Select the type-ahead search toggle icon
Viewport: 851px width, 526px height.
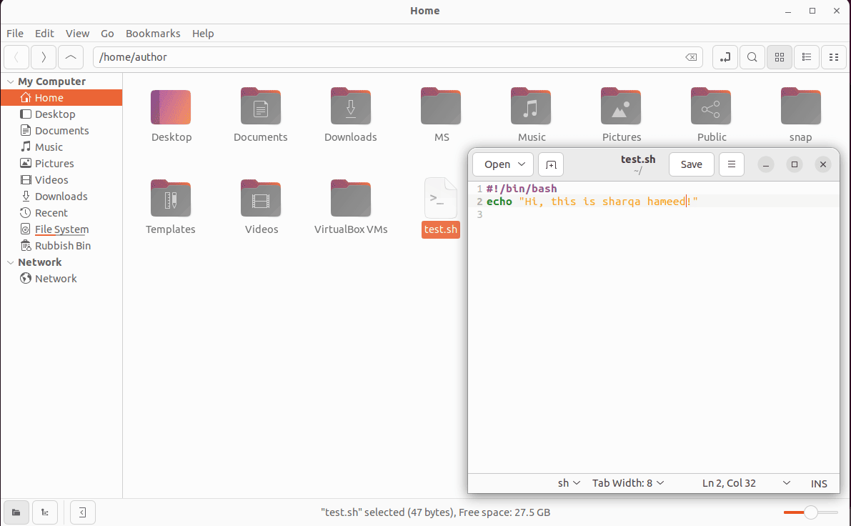725,56
